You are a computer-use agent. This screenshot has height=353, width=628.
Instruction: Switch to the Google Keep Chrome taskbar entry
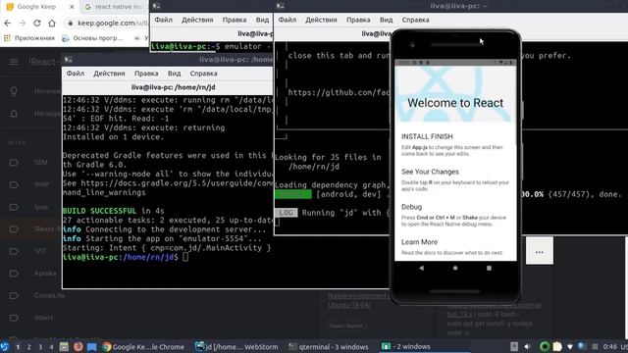tap(143, 346)
